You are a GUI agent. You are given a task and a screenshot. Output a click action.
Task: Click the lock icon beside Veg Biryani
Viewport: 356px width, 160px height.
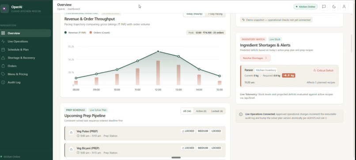coord(71,149)
